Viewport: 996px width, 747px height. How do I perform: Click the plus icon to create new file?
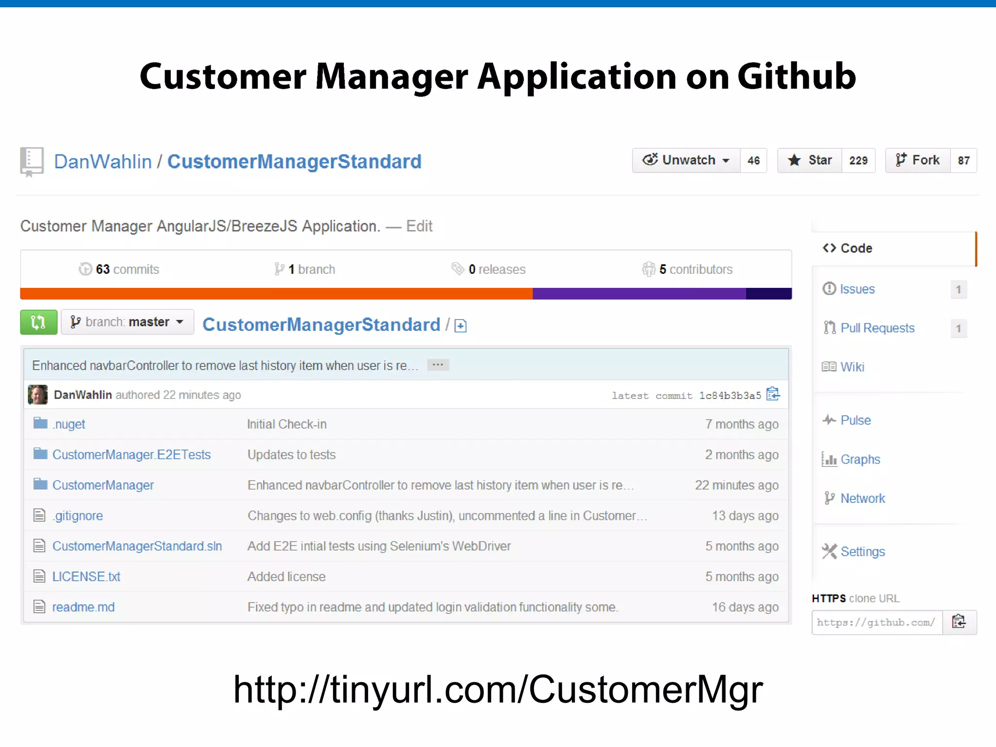point(460,326)
